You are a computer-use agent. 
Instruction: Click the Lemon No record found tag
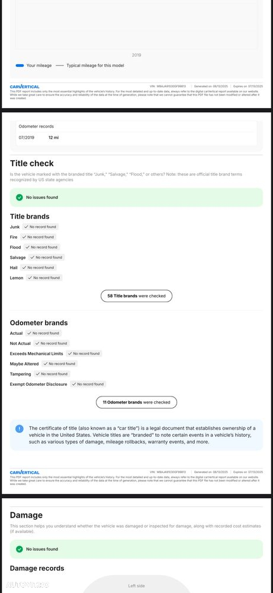44,278
